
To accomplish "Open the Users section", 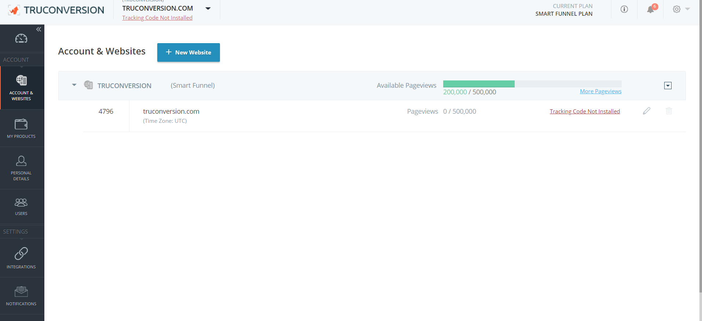I will point(21,207).
